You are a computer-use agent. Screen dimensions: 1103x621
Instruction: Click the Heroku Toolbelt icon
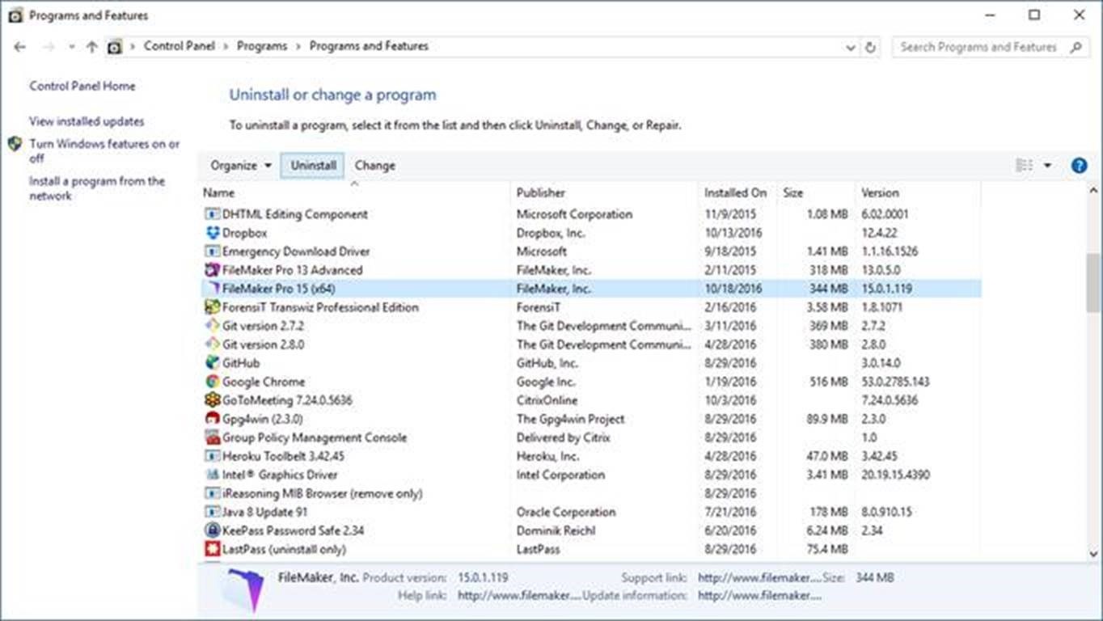coord(212,456)
